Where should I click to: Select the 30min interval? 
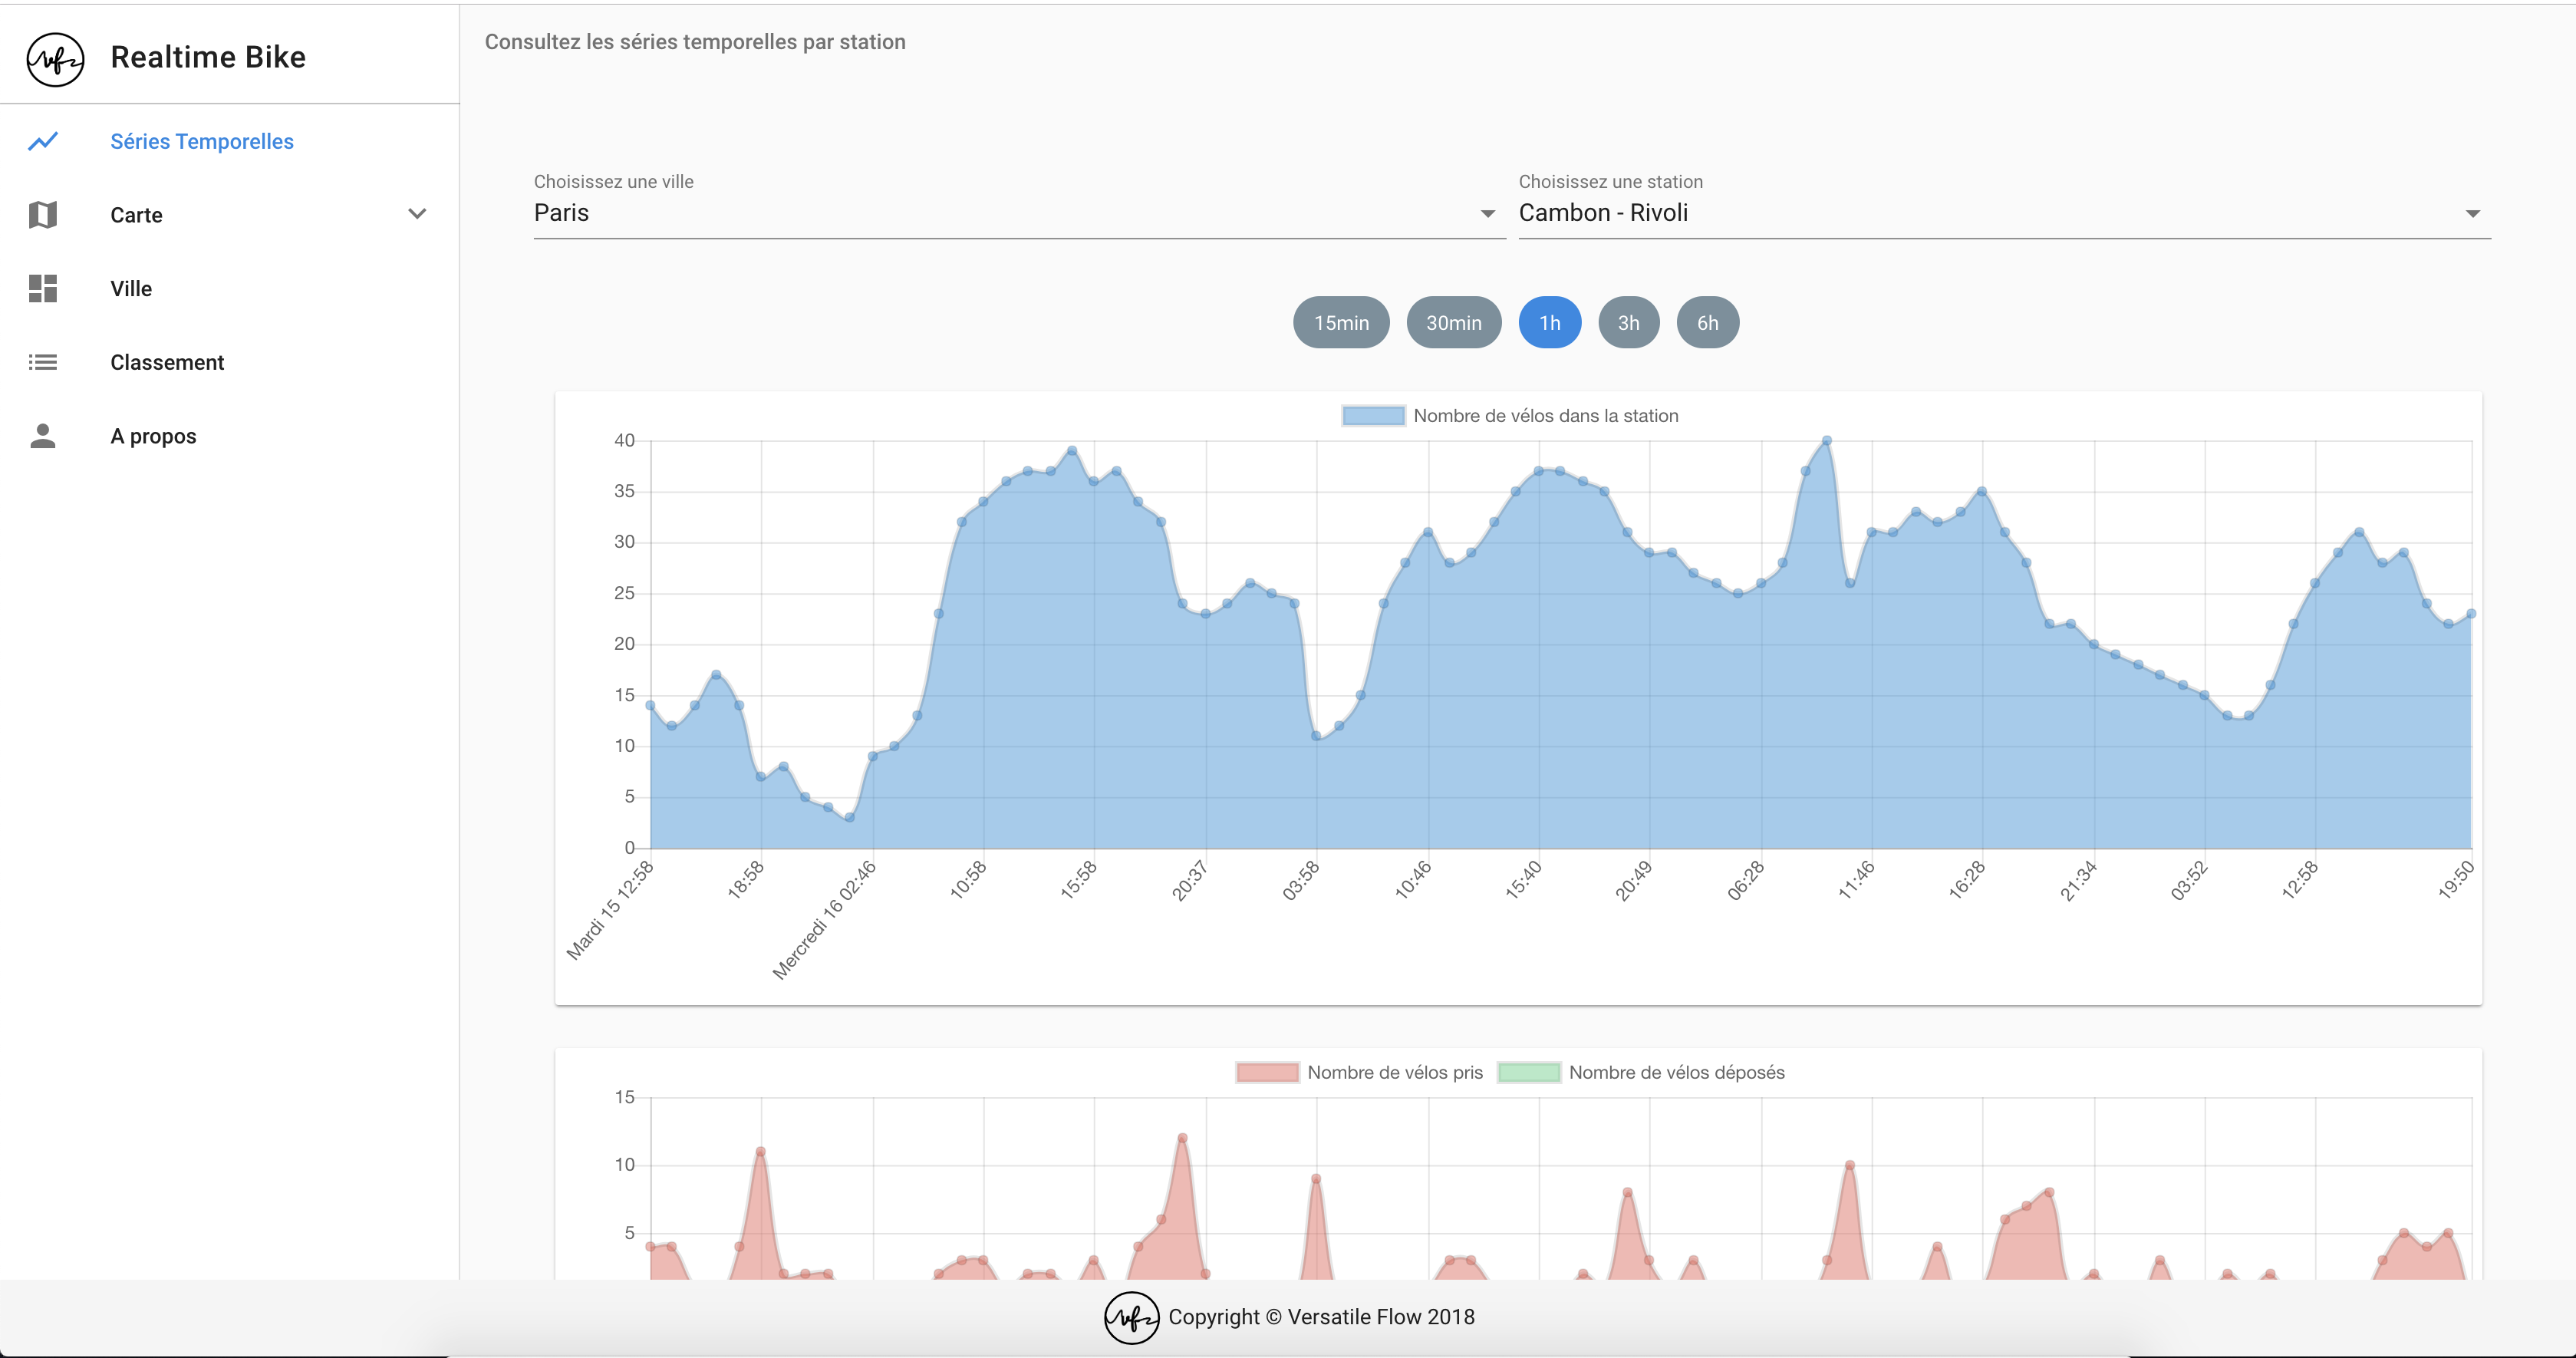tap(1453, 323)
